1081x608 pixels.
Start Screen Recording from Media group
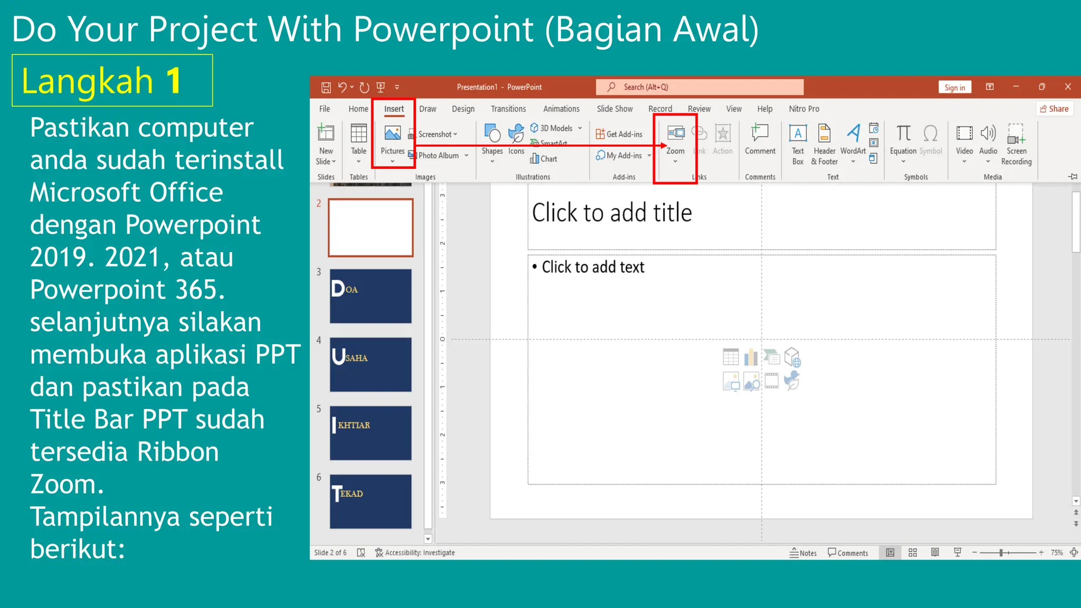coord(1016,134)
